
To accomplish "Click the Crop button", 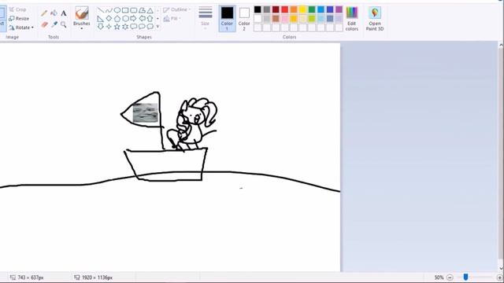I will click(17, 9).
